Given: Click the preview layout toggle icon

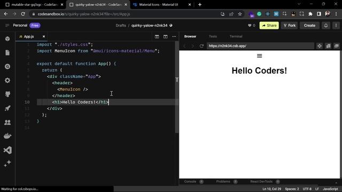Looking at the screenshot, I should coord(166,37).
